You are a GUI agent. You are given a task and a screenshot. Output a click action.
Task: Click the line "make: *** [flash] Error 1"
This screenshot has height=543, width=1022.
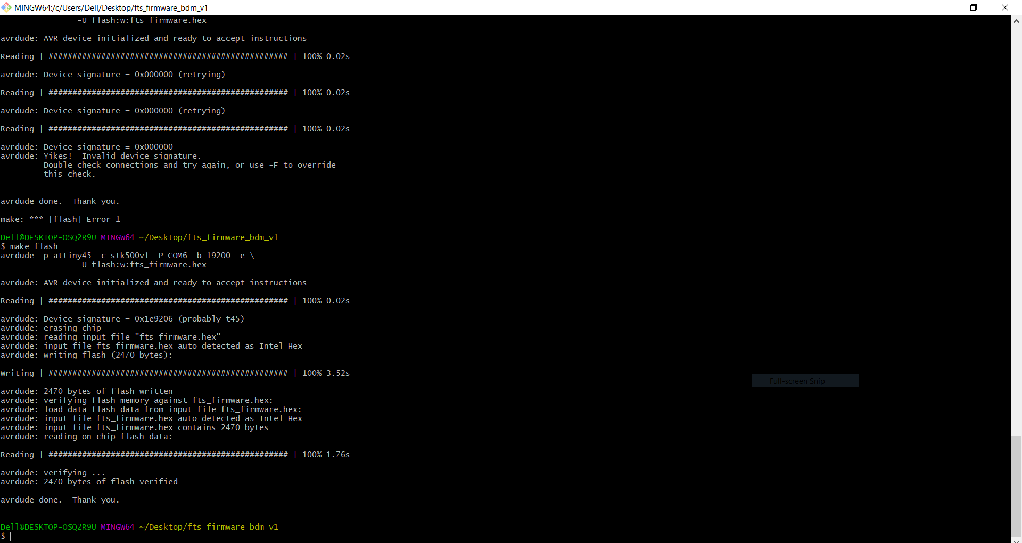pos(60,219)
